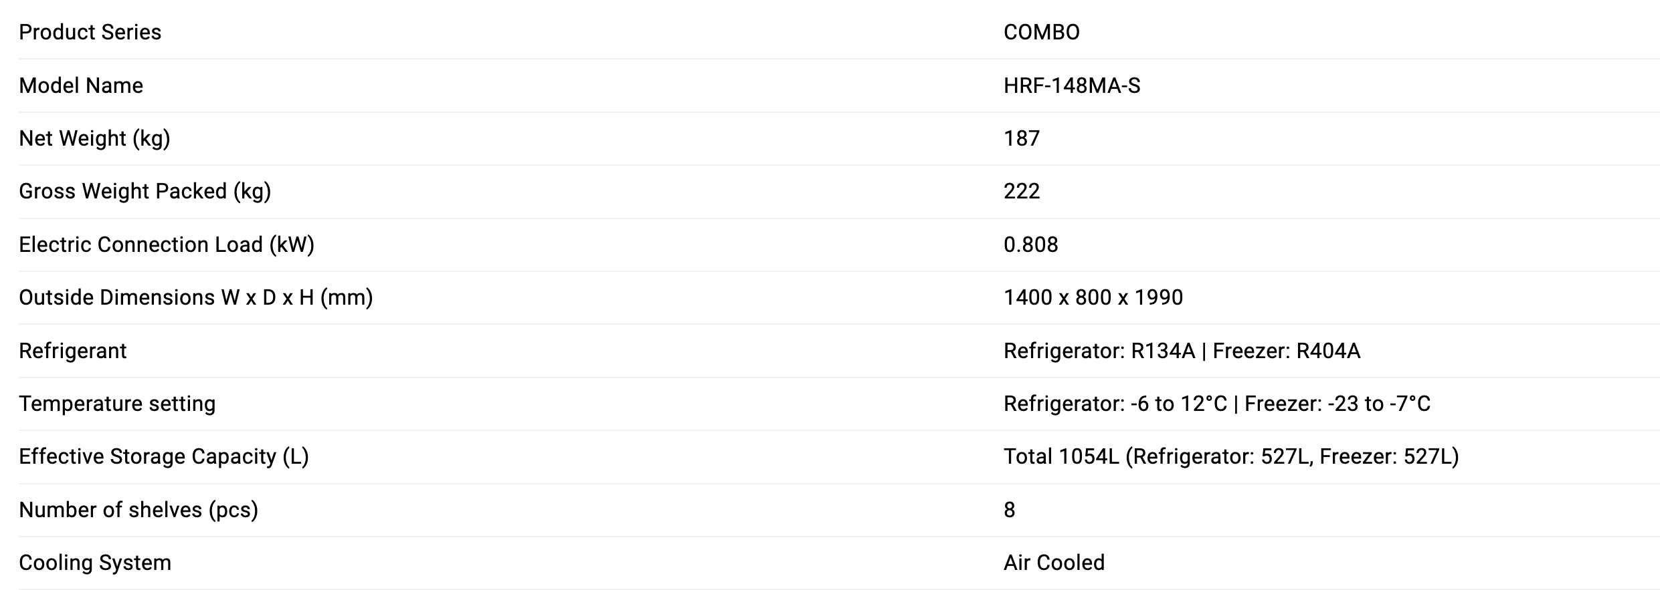Viewport: 1660px width, 590px height.
Task: Click the Product Series label
Action: [90, 32]
